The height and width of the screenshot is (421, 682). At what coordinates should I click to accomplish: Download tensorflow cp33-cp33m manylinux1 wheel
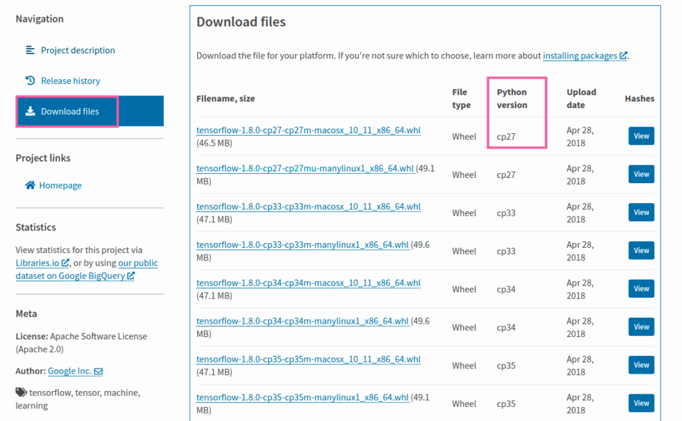point(303,245)
